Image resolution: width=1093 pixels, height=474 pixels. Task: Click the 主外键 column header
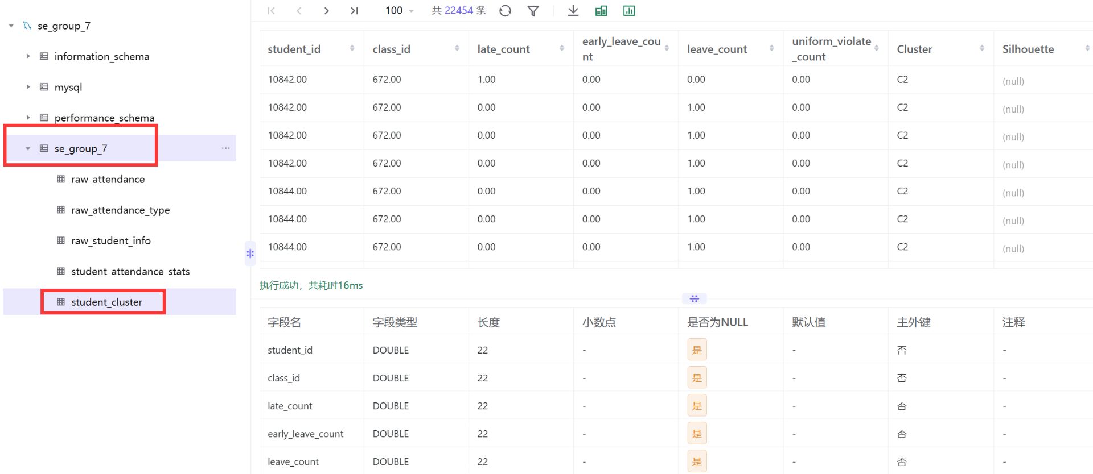point(914,322)
